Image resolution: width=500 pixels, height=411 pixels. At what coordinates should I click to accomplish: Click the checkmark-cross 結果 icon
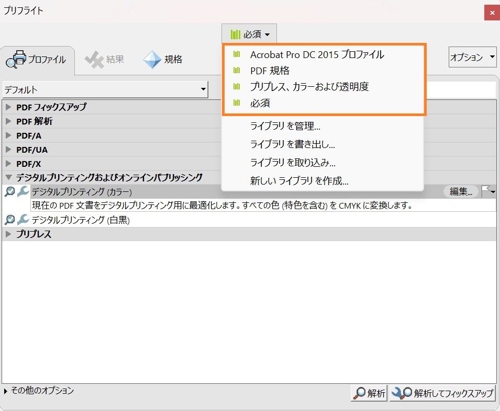94,60
